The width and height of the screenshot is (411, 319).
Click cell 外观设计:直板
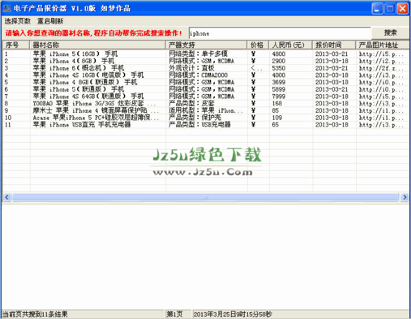[191, 68]
